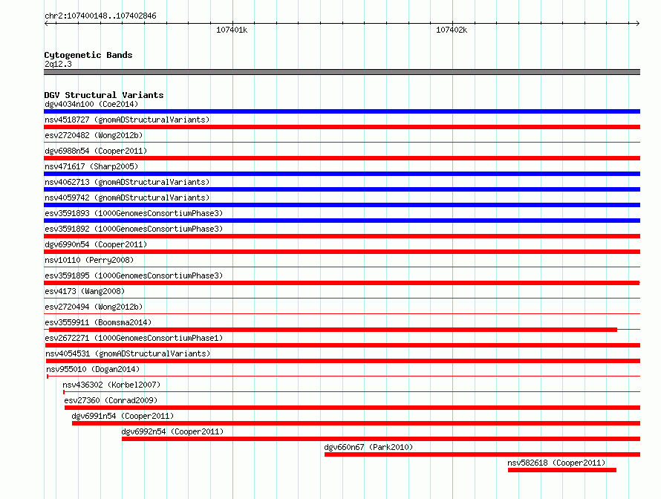Viewport: 661px width, 499px height.
Task: Select the esv3559911 (Boomsma2014) label
Action: [98, 322]
